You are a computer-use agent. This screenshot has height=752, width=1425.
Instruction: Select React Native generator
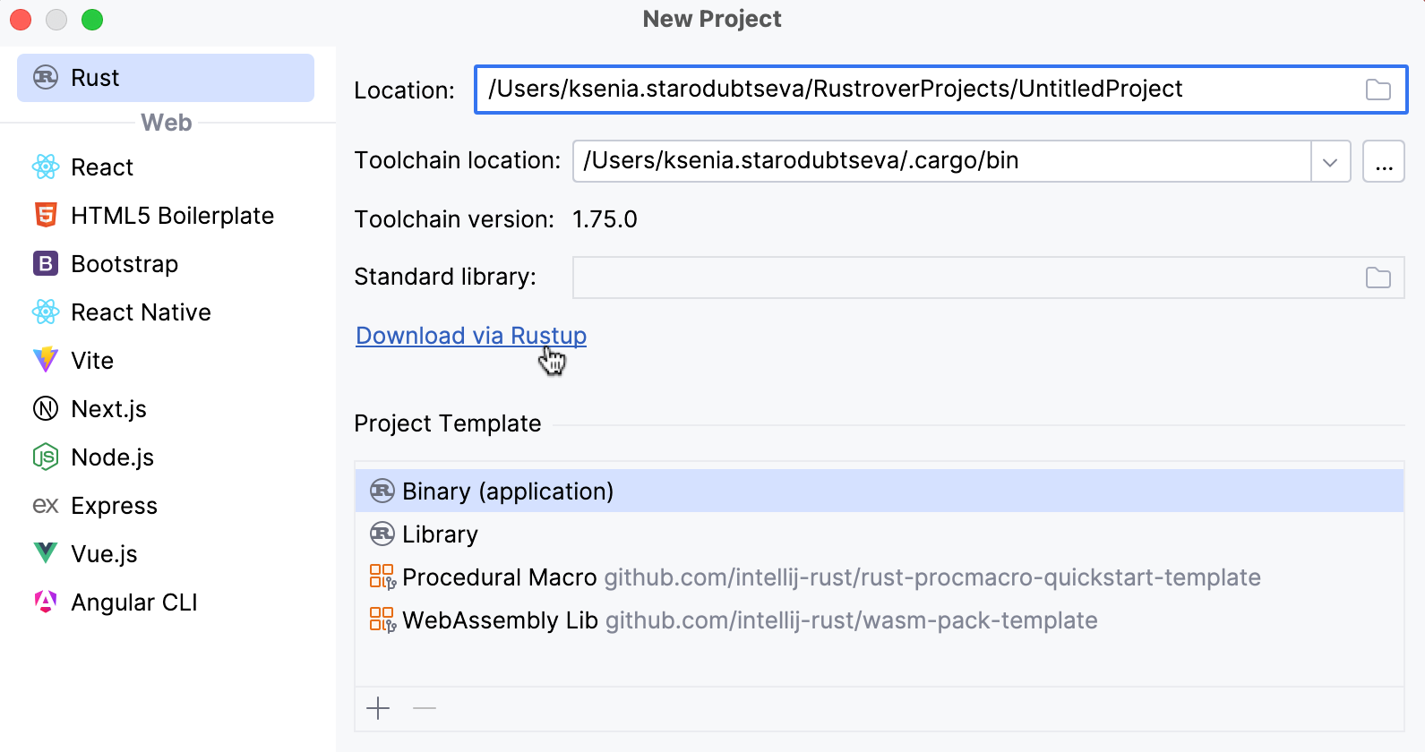(x=141, y=312)
